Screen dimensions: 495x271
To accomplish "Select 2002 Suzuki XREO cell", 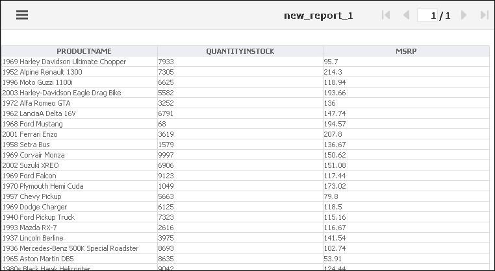I will 79,165.
